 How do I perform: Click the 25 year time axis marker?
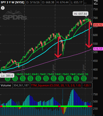(83, 69)
